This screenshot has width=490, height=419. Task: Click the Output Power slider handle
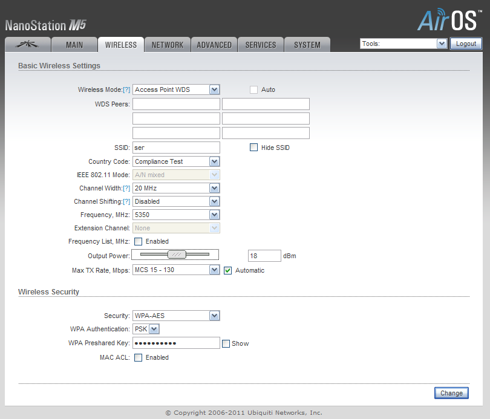(x=177, y=255)
